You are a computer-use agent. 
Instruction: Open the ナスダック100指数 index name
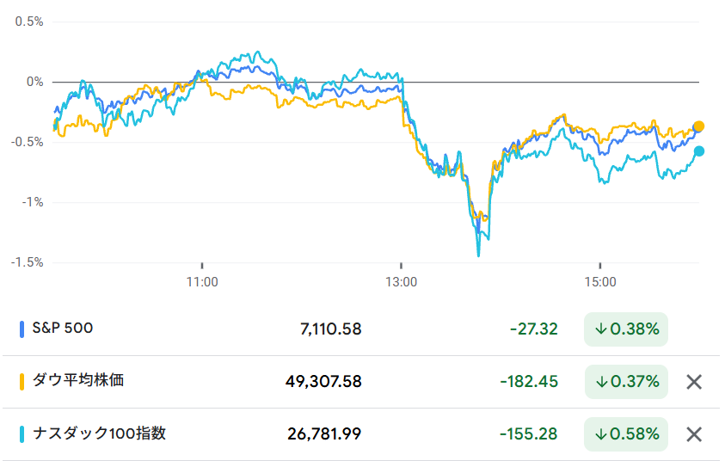(98, 433)
